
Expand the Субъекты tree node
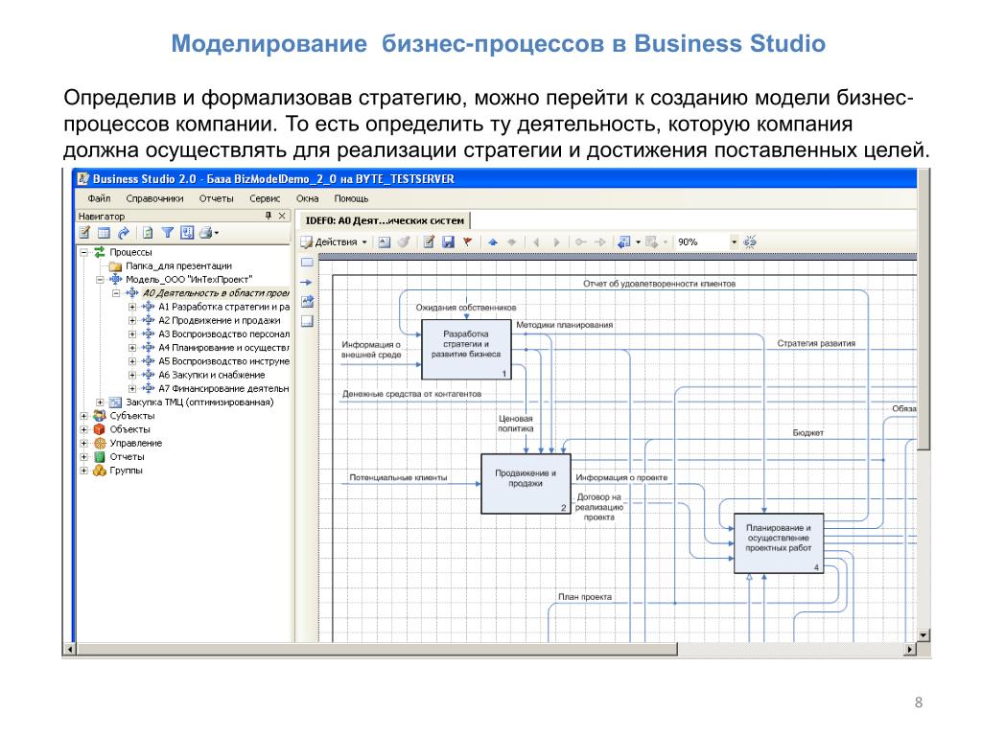pyautogui.click(x=84, y=416)
